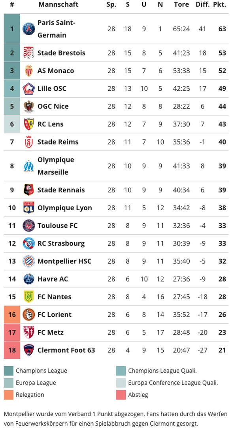Click the Pkt. column header
The width and height of the screenshot is (230, 430).
[x=222, y=4]
